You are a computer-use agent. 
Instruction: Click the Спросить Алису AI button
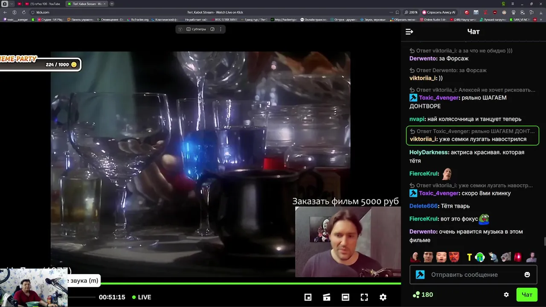click(439, 12)
